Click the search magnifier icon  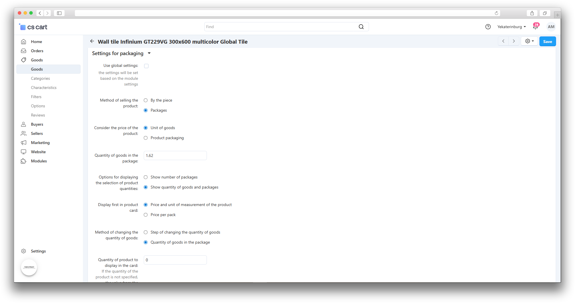tap(361, 27)
